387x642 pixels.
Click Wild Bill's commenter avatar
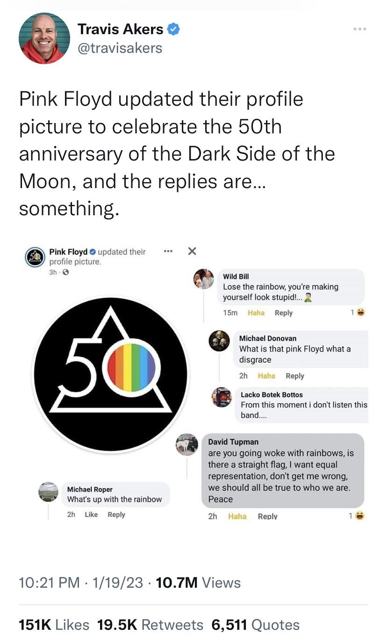[204, 279]
